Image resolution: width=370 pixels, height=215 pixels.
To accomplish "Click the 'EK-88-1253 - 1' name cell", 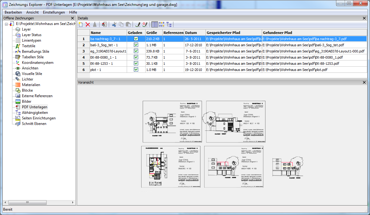I will (x=108, y=63).
